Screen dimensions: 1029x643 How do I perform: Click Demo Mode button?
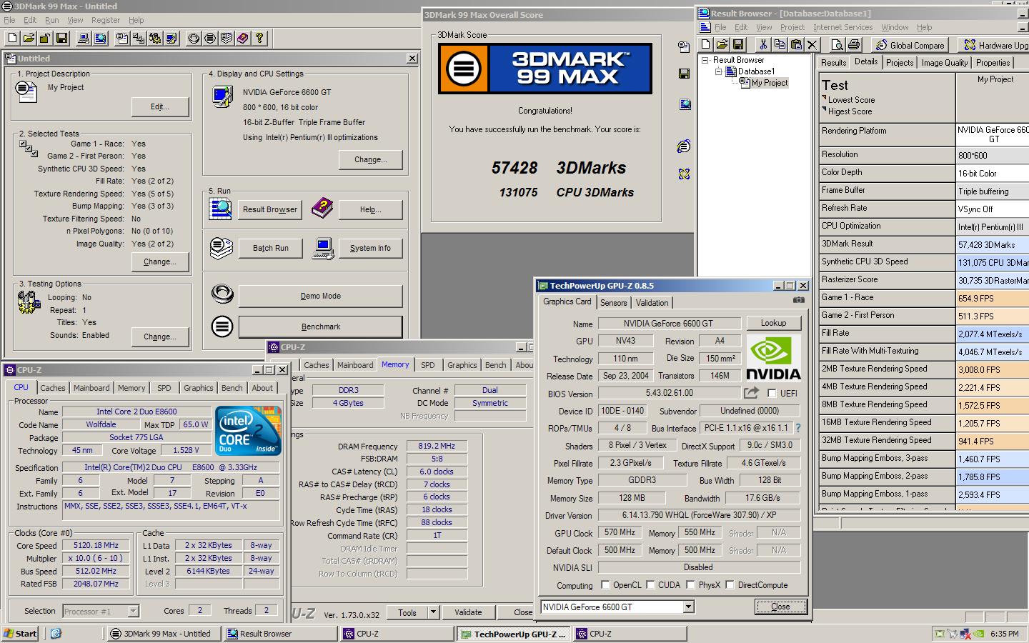[x=320, y=296]
